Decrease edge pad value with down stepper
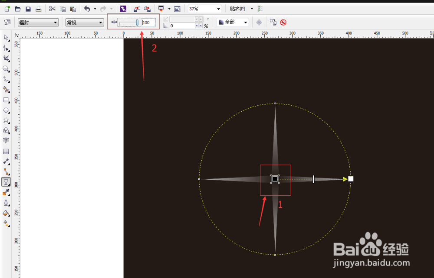Image resolution: width=434 pixels, height=278 pixels. pyautogui.click(x=197, y=26)
